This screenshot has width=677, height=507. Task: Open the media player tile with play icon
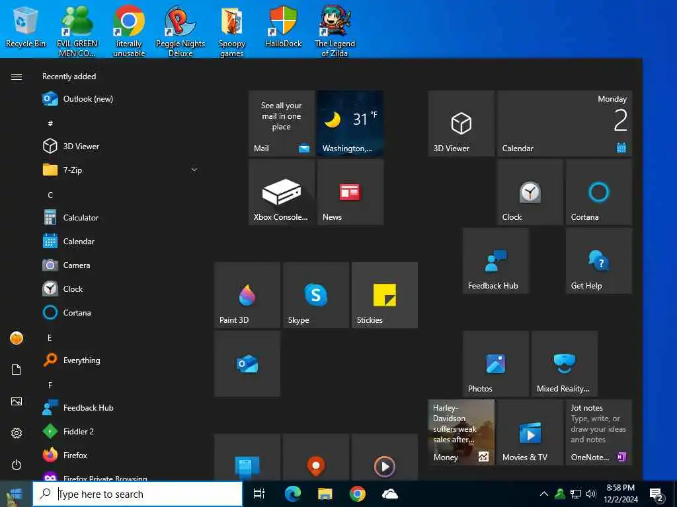(385, 457)
